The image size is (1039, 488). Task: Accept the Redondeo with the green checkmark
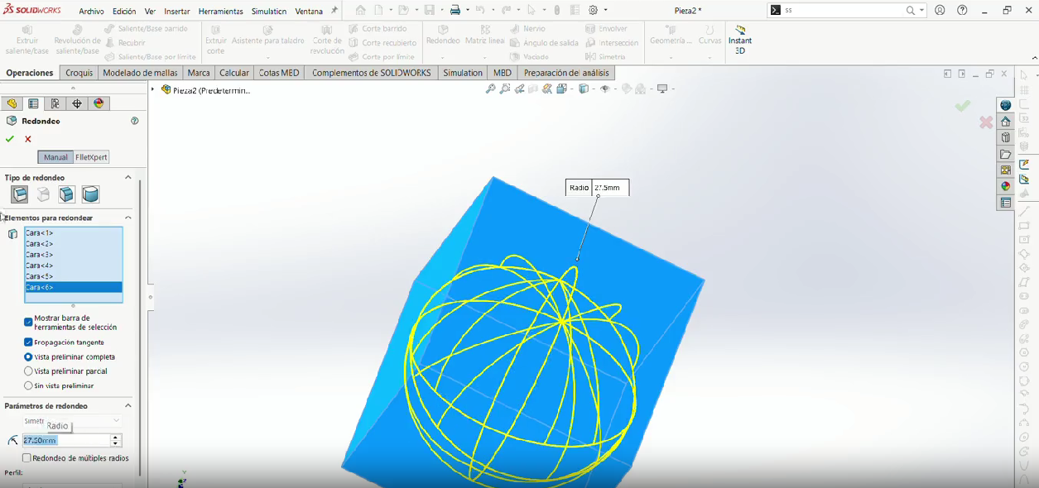[10, 139]
